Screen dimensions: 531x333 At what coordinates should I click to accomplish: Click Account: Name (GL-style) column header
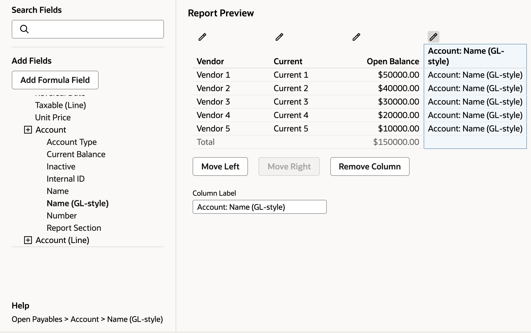coord(475,56)
